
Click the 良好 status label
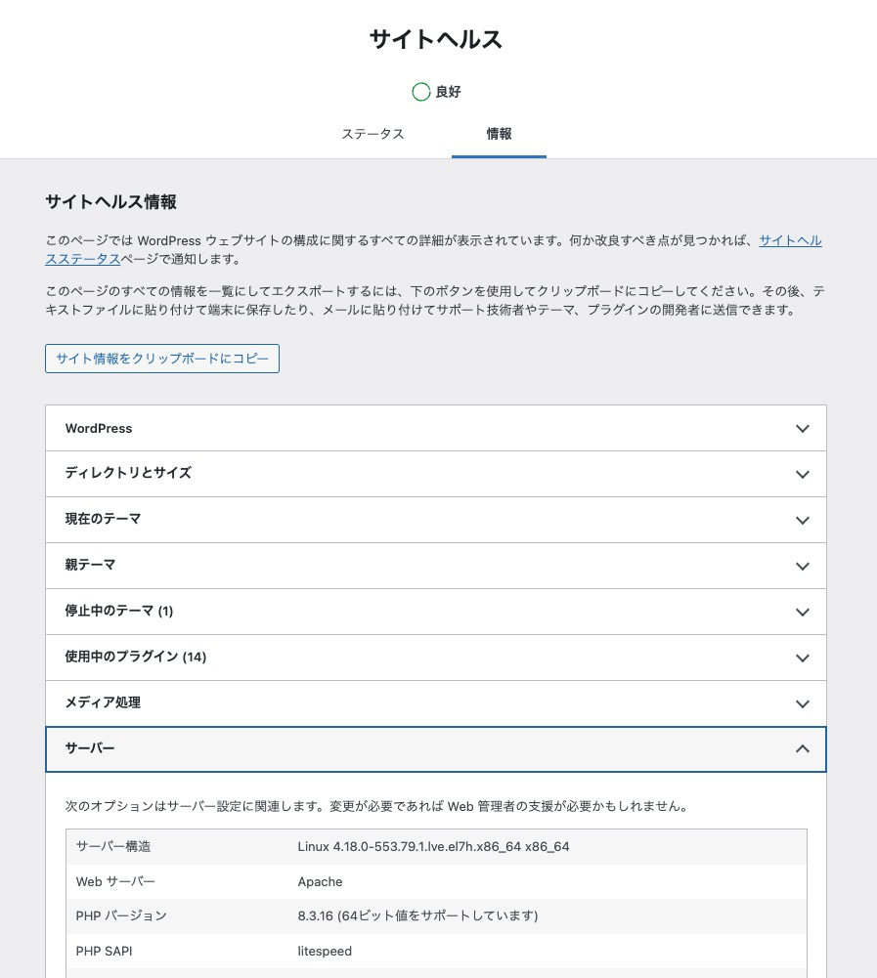[x=448, y=92]
